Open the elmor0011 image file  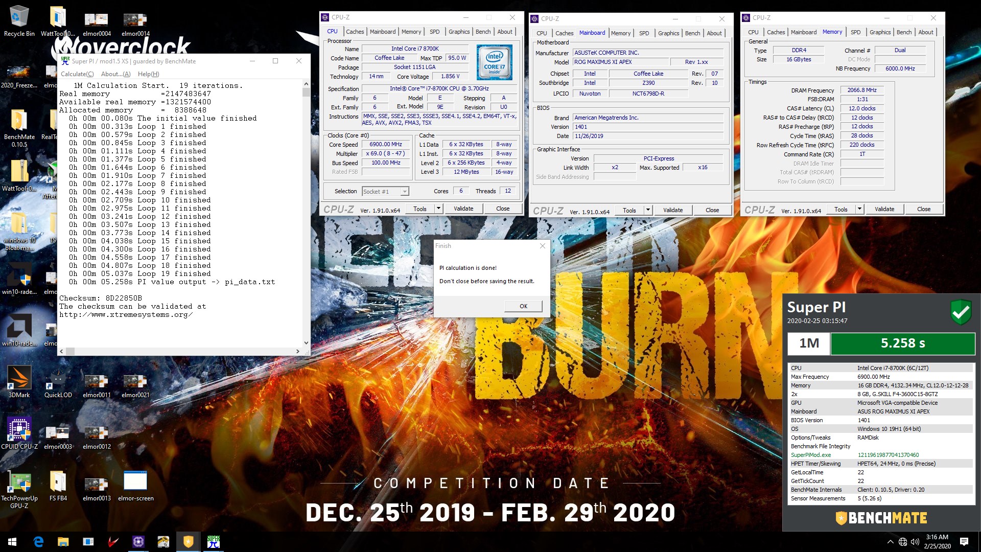point(97,385)
